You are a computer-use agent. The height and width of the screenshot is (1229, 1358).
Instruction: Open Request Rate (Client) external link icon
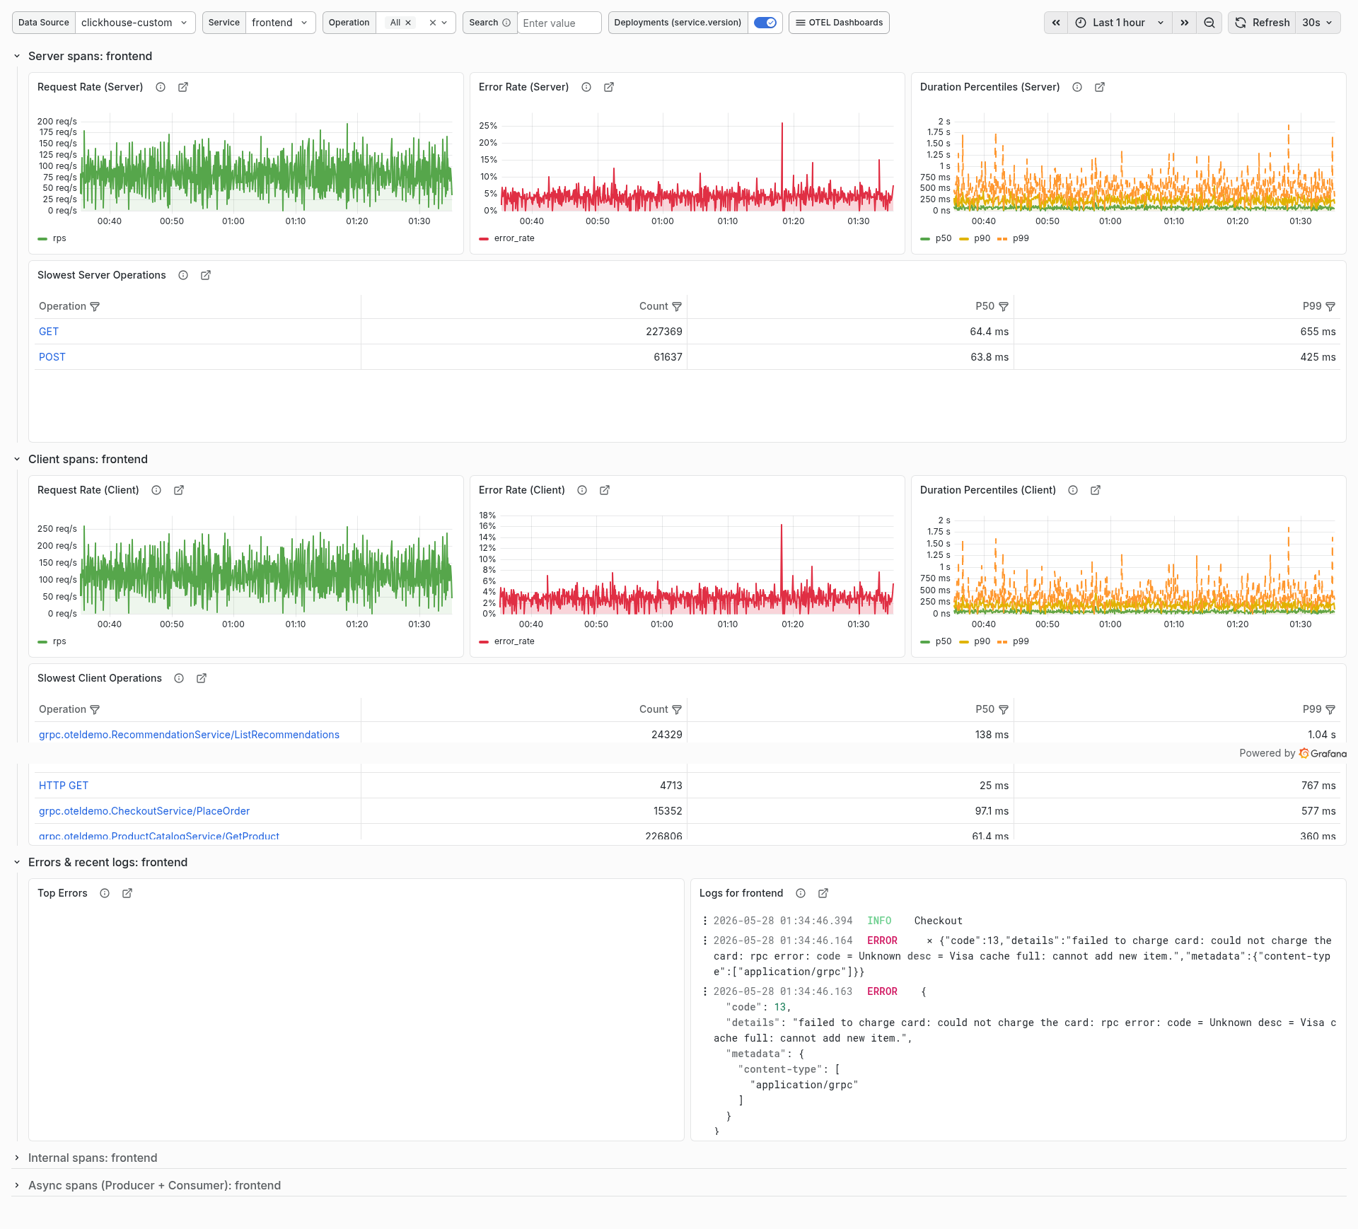coord(179,490)
